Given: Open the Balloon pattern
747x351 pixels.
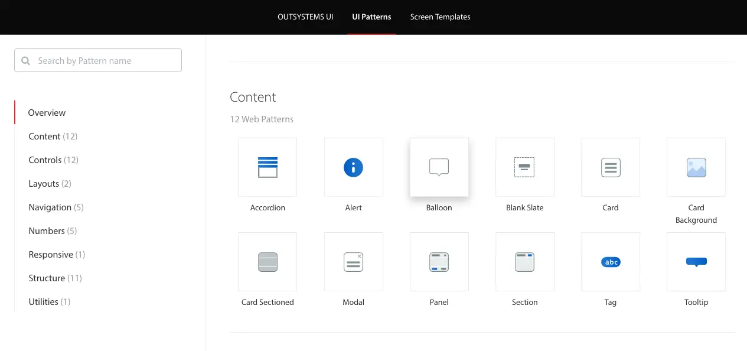Looking at the screenshot, I should coord(439,167).
